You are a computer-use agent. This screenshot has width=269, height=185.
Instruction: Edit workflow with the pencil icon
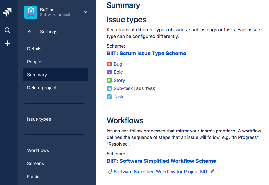pyautogui.click(x=212, y=171)
